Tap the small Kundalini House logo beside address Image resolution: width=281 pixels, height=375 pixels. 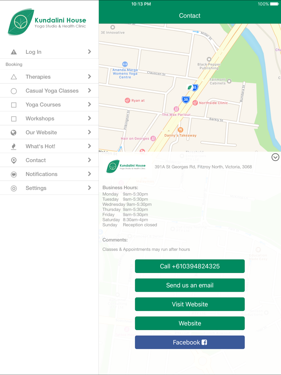(126, 166)
